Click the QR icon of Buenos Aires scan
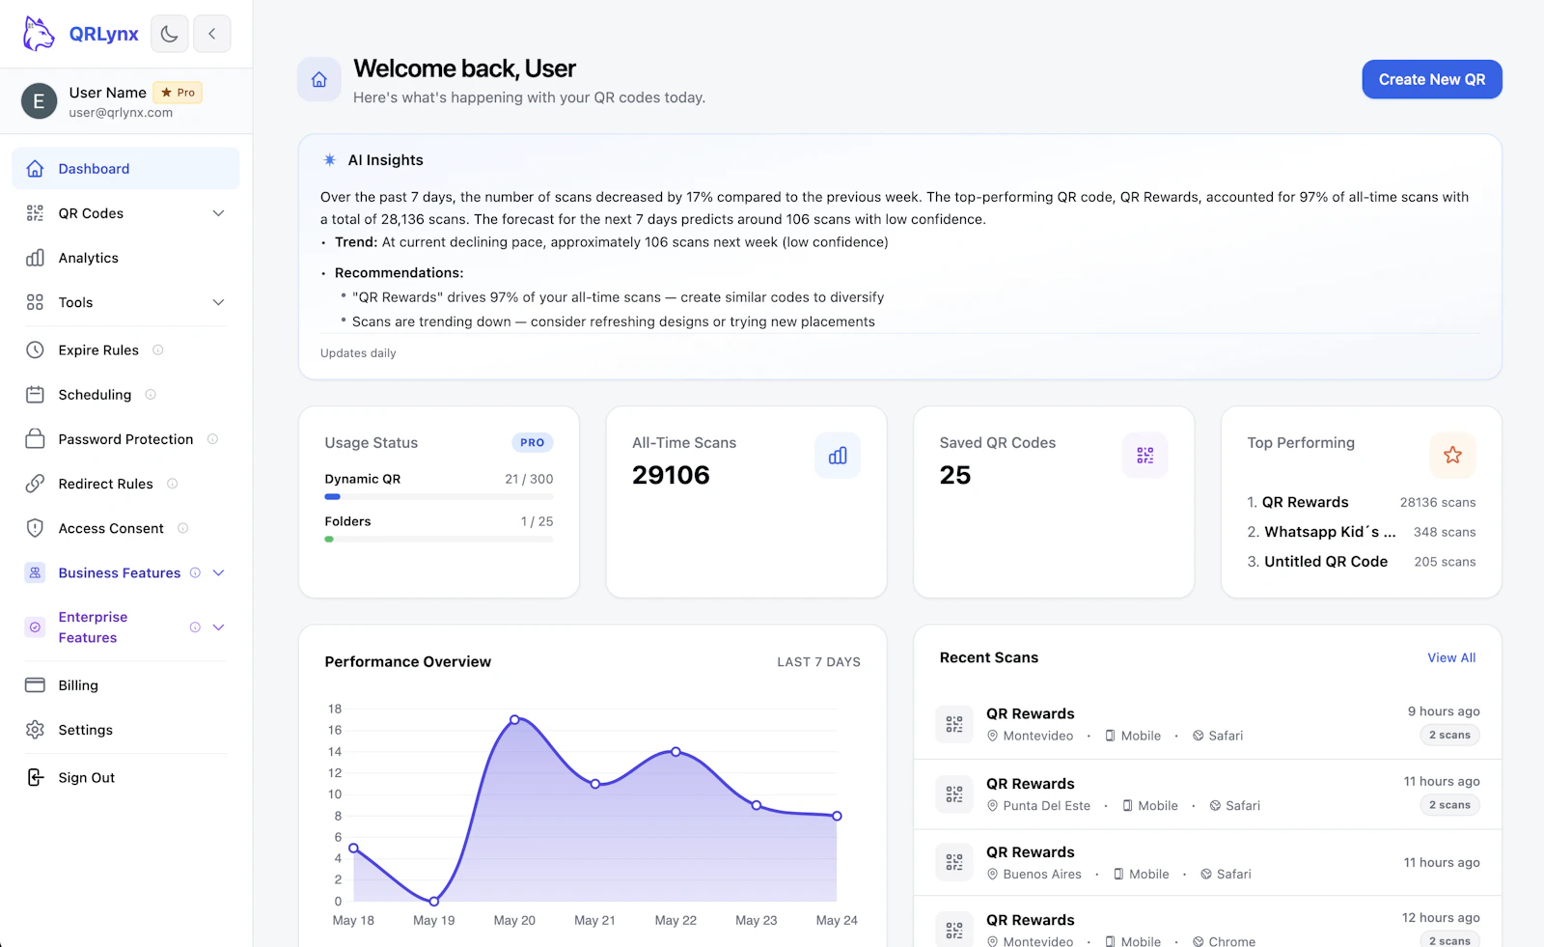1544x947 pixels. (954, 863)
